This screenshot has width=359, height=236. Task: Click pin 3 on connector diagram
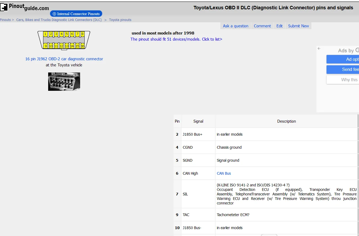(56, 34)
